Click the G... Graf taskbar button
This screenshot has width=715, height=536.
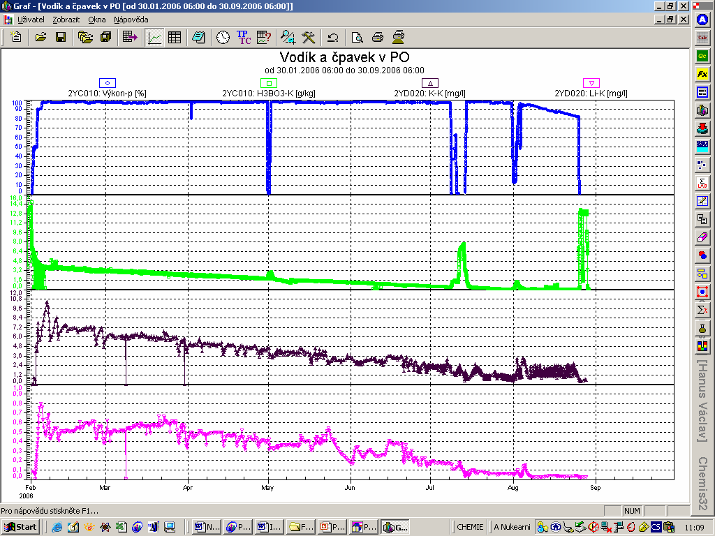click(x=395, y=528)
